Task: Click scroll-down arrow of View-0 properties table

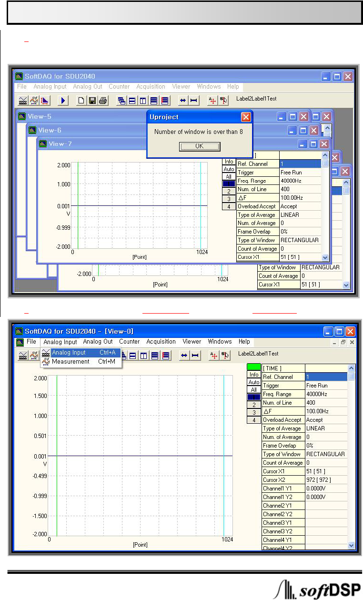Action: 352,545
